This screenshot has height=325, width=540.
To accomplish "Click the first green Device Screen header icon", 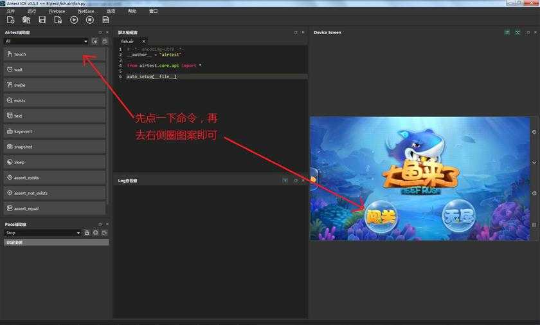I will [x=507, y=32].
